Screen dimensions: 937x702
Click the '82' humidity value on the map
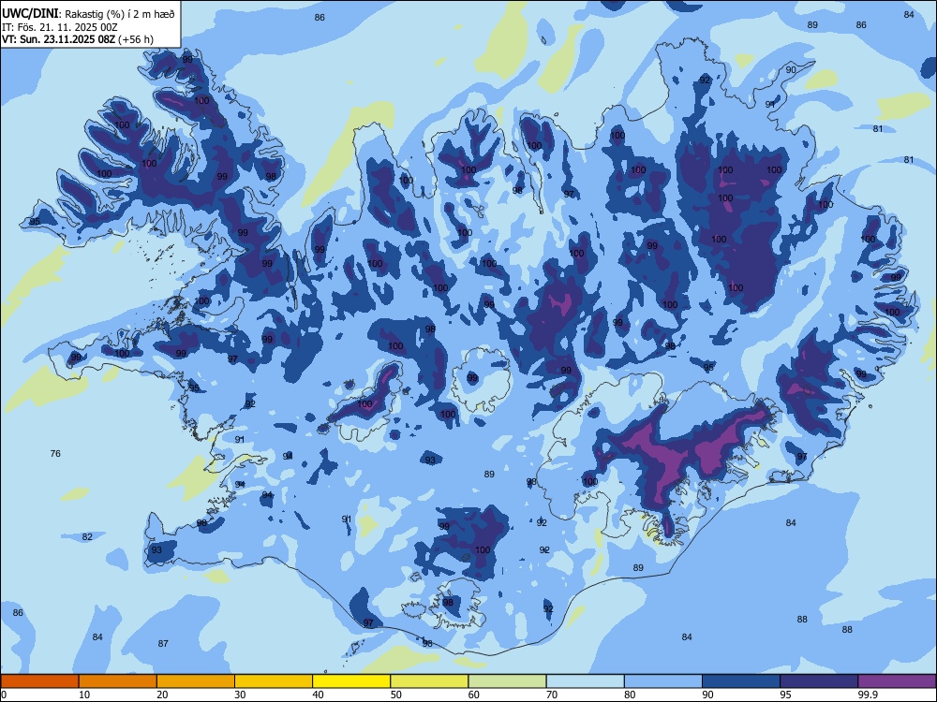click(87, 536)
